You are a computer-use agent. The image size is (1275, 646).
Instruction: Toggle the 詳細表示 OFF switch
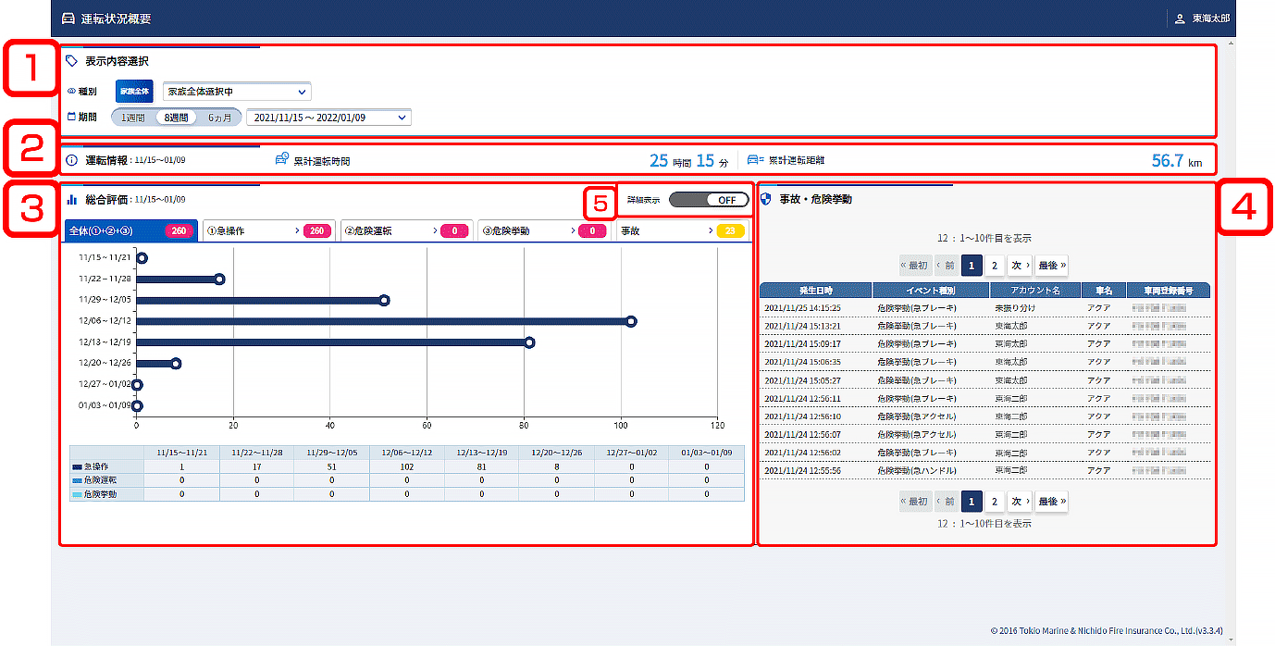click(x=708, y=199)
